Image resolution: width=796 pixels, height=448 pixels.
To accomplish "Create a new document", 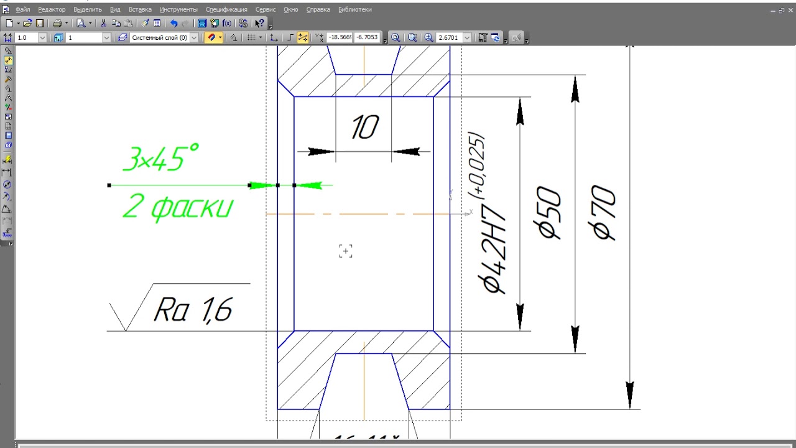I will pos(9,23).
